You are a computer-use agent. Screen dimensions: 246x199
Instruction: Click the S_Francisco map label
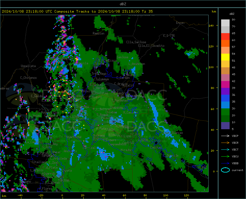[x=107, y=60]
